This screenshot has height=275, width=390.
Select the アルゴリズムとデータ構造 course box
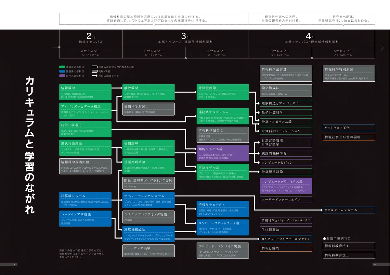click(85, 111)
